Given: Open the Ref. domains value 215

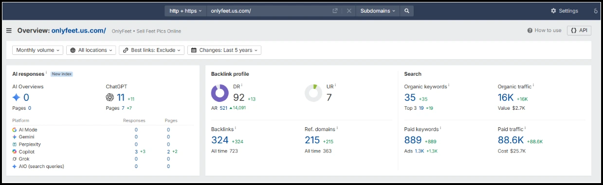Looking at the screenshot, I should 312,140.
